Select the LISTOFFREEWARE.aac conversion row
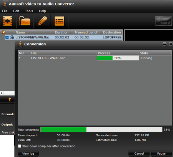173x157 pixels. (95, 58)
